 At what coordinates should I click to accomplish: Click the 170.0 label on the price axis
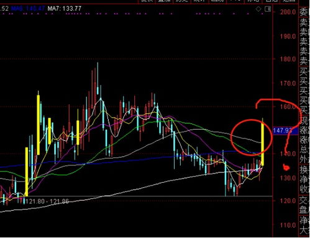pos(288,84)
